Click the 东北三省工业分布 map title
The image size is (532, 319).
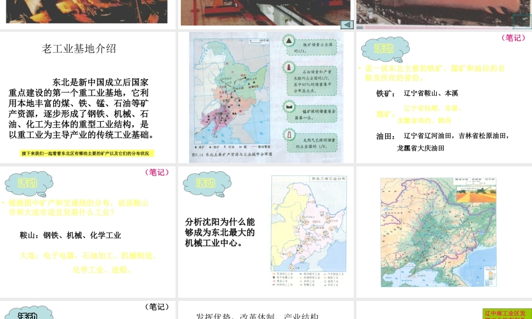328,179
